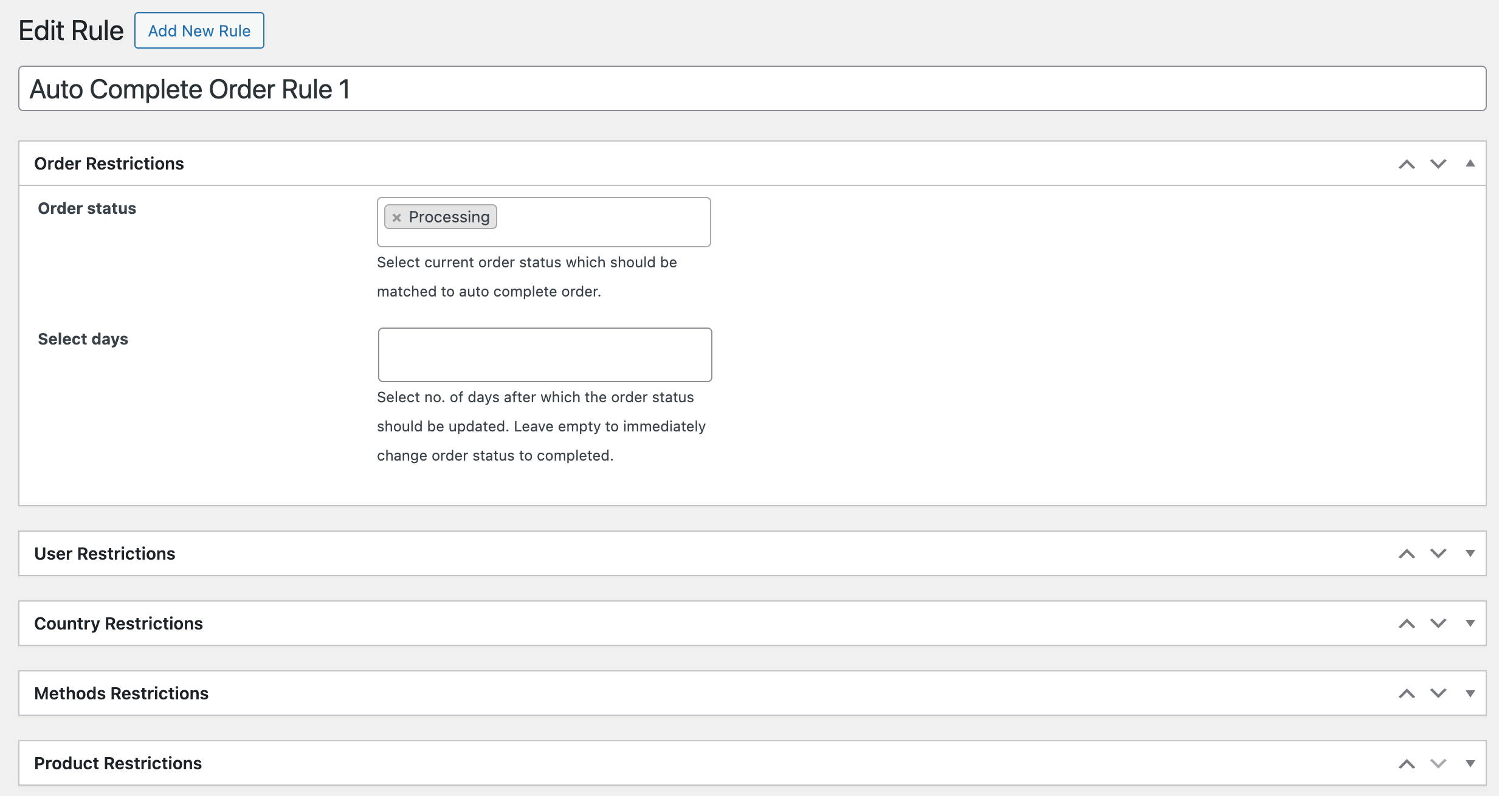1499x796 pixels.
Task: Move User Restrictions panel up
Action: tap(1407, 553)
